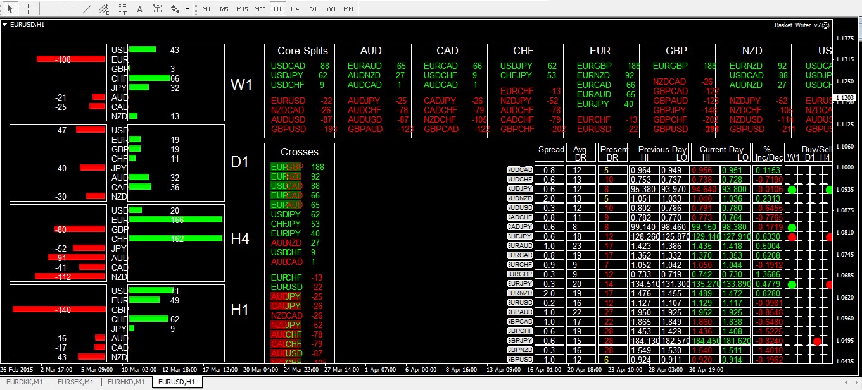Click the EUR panel heading
Viewport: 862px width, 390px height.
[600, 51]
